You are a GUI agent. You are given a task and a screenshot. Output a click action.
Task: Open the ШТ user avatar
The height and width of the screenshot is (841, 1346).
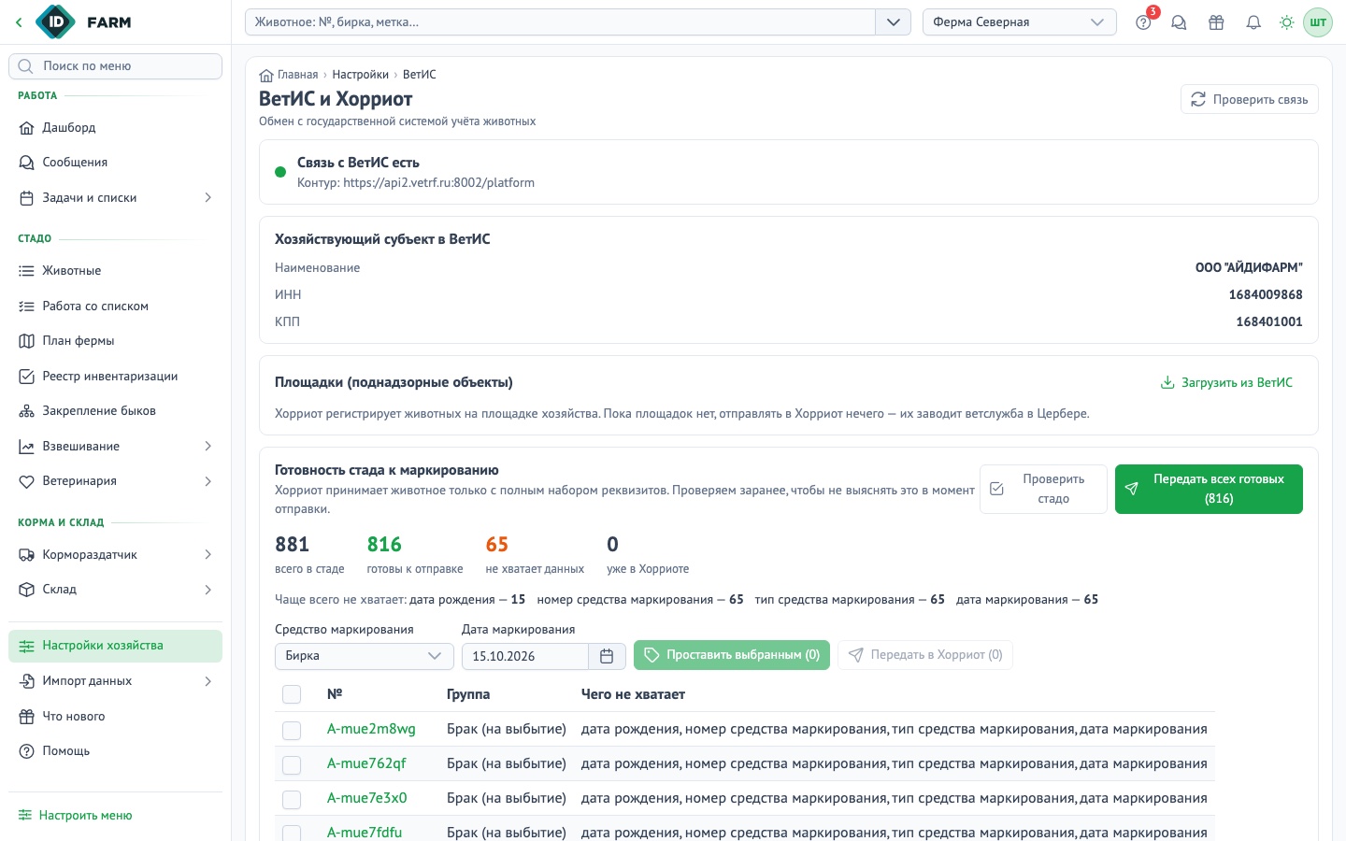pyautogui.click(x=1318, y=22)
